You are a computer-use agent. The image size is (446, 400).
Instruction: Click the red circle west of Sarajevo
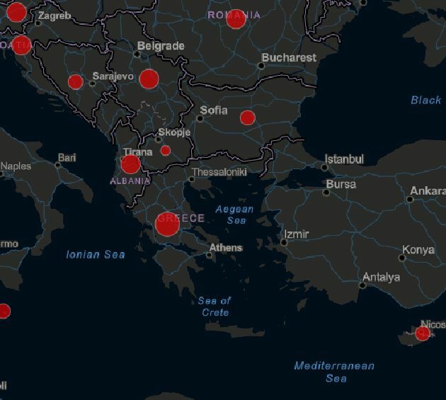pos(76,82)
